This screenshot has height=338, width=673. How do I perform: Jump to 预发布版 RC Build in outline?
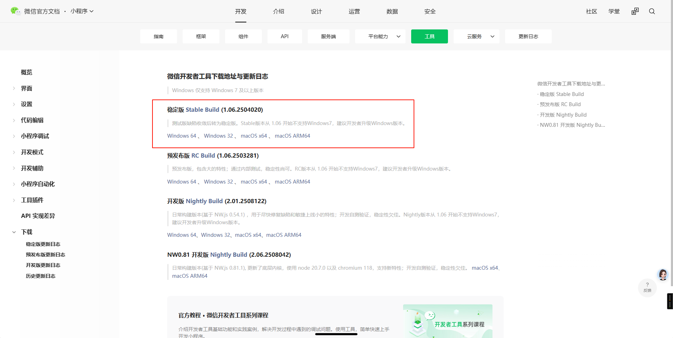click(560, 104)
